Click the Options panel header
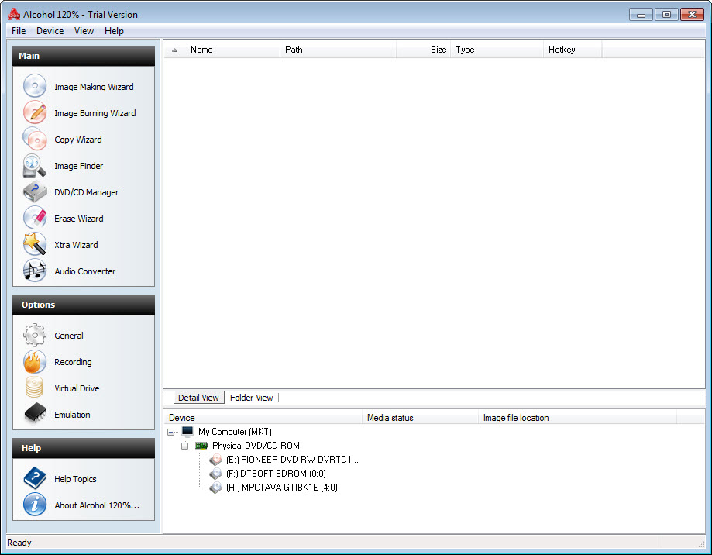This screenshot has height=555, width=712. click(84, 305)
